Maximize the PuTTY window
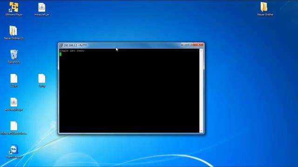Viewport: 298px width, 167px height. (190, 45)
